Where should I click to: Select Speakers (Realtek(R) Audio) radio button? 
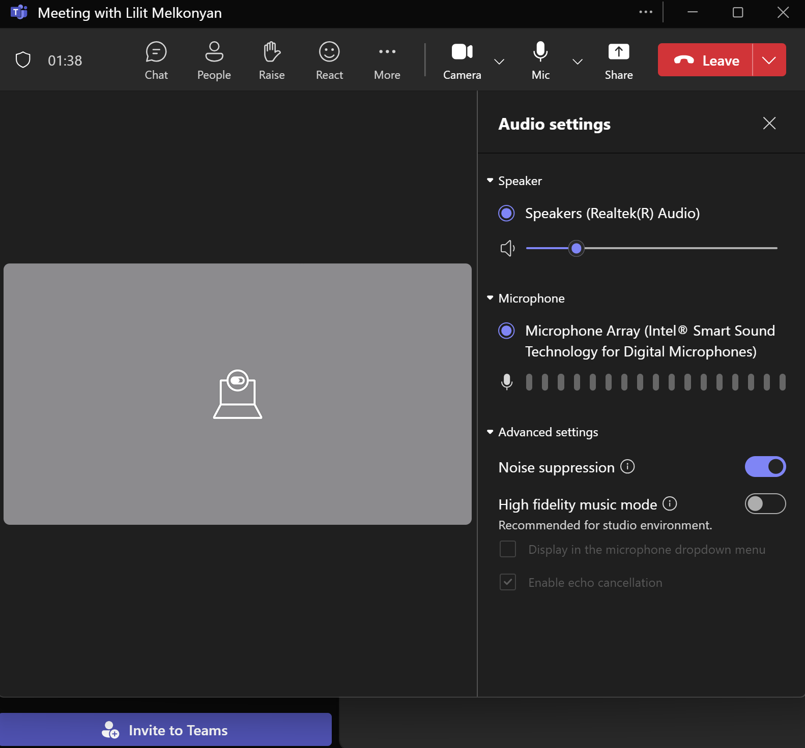pos(506,213)
